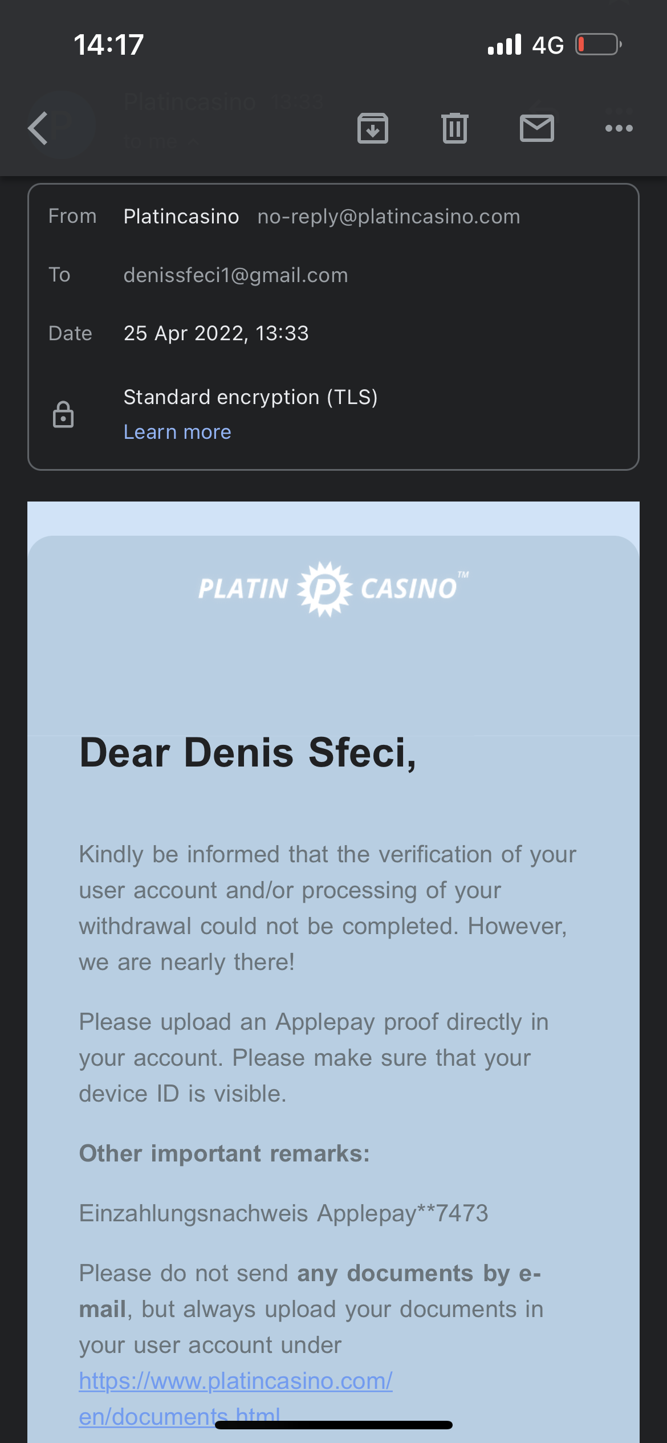Image resolution: width=667 pixels, height=1443 pixels.
Task: Tap the Platincasino sender name in From row
Action: (x=181, y=217)
